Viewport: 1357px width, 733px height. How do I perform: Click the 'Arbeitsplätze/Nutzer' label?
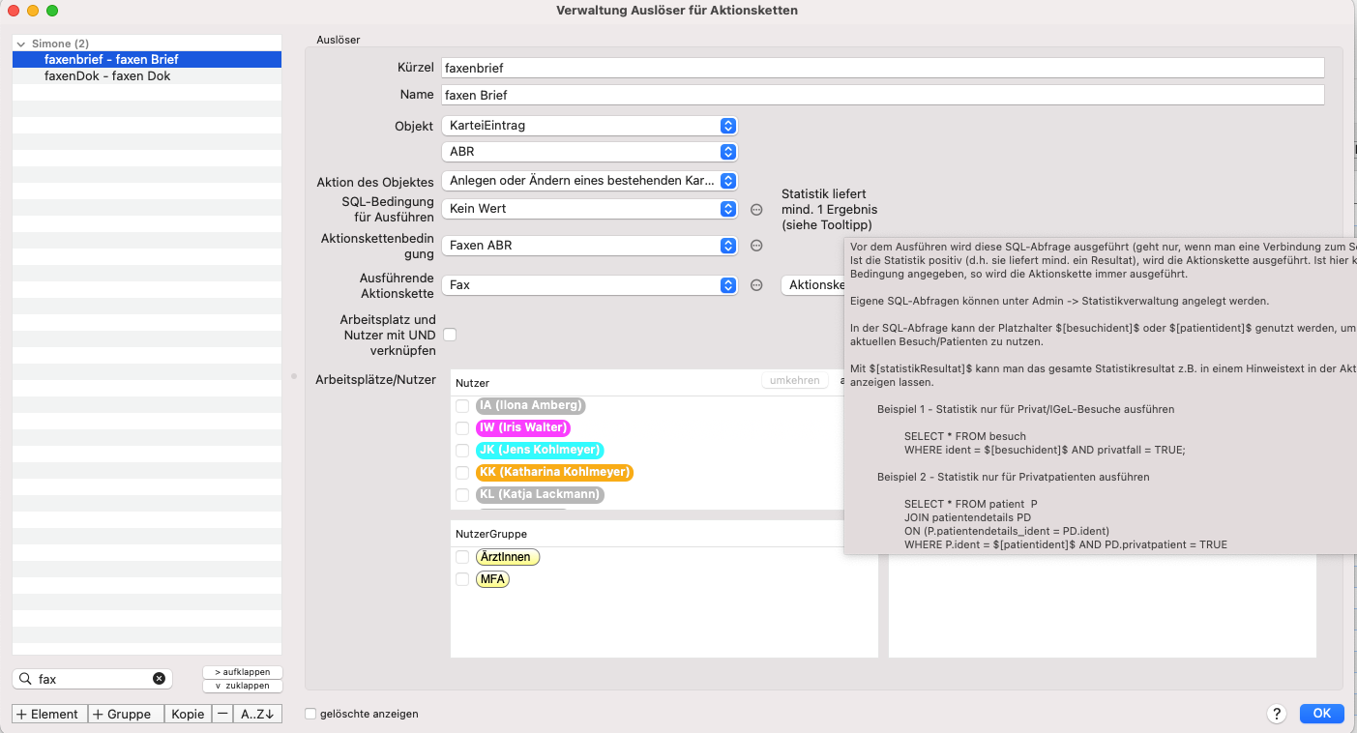[x=375, y=380]
